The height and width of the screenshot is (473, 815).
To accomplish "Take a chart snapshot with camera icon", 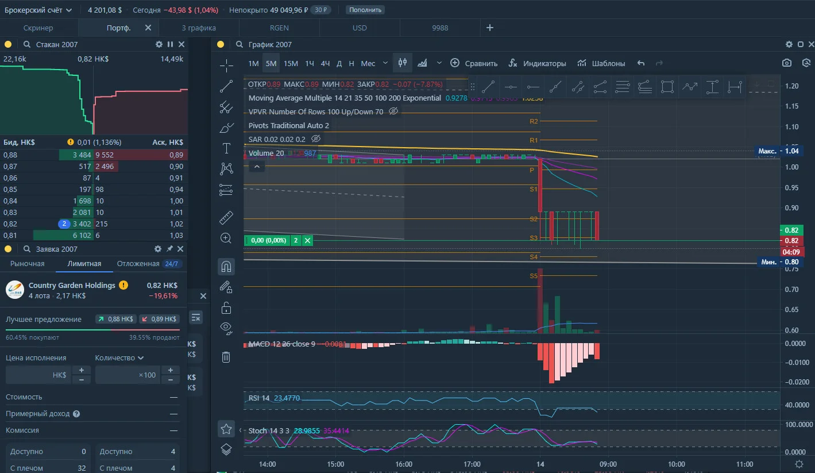I will tap(787, 63).
